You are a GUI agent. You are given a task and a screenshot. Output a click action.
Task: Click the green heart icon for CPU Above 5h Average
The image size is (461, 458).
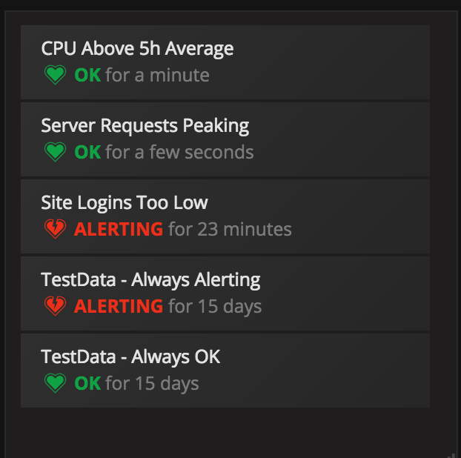click(x=55, y=75)
